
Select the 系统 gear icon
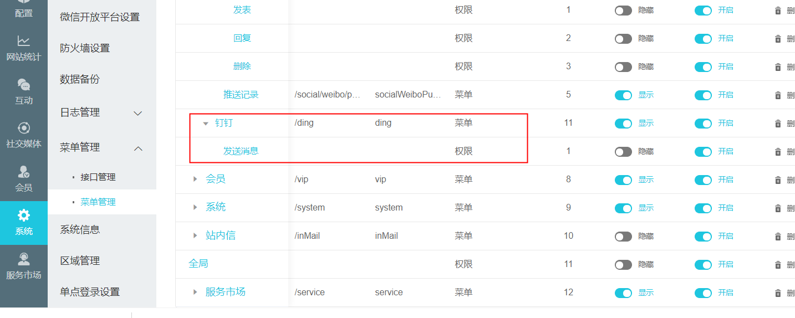coord(23,215)
